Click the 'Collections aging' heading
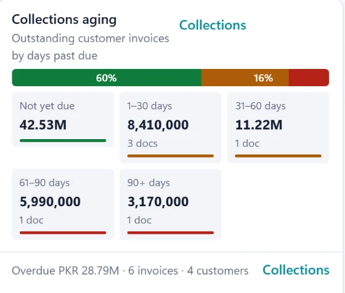The height and width of the screenshot is (293, 345). click(x=64, y=20)
